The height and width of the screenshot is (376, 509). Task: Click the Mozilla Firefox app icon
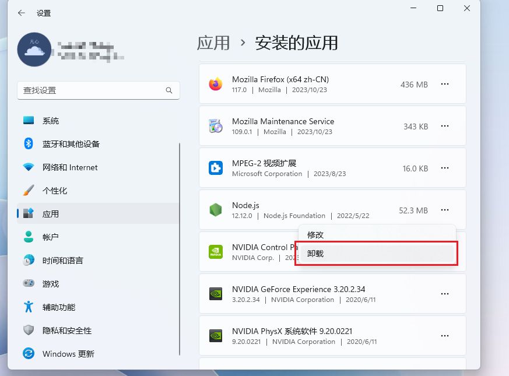(x=216, y=84)
